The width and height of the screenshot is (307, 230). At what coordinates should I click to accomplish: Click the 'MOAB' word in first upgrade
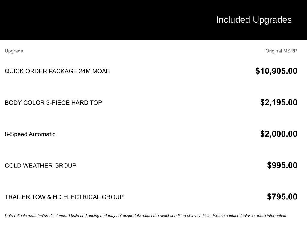click(x=101, y=71)
